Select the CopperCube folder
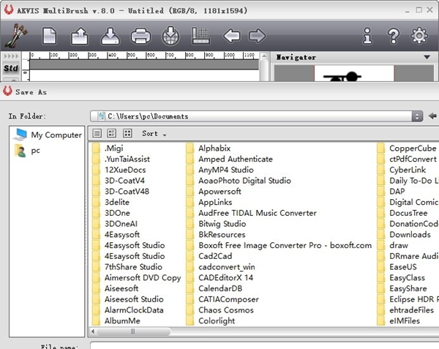Viewport: 439px width, 349px height. pyautogui.click(x=407, y=148)
